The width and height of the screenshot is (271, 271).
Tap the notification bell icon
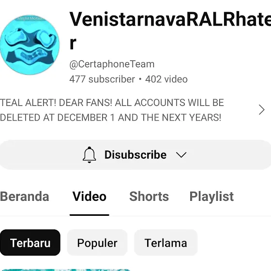point(89,155)
